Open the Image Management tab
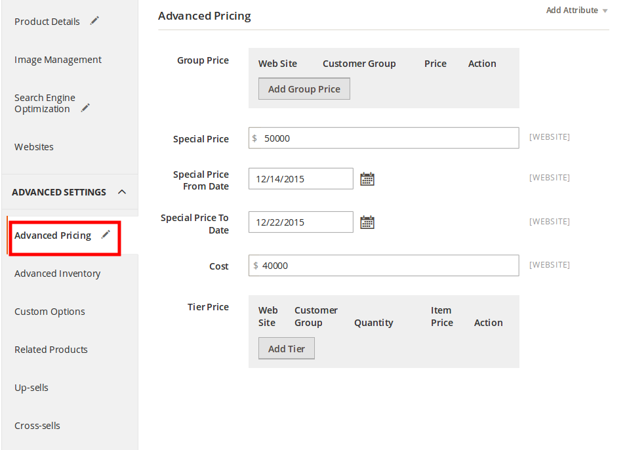The width and height of the screenshot is (629, 450). pyautogui.click(x=58, y=60)
